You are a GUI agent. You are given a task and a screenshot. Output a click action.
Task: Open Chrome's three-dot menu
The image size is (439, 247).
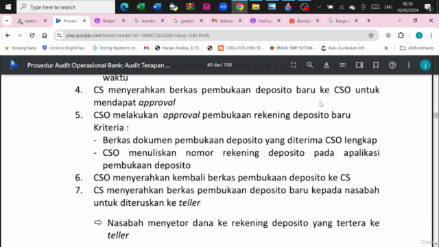click(x=431, y=35)
